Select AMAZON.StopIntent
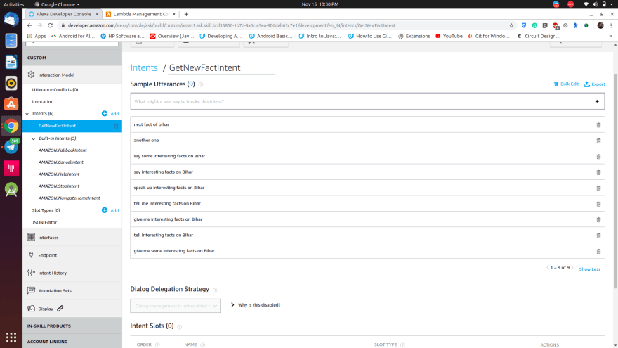The height and width of the screenshot is (348, 618). 59,186
